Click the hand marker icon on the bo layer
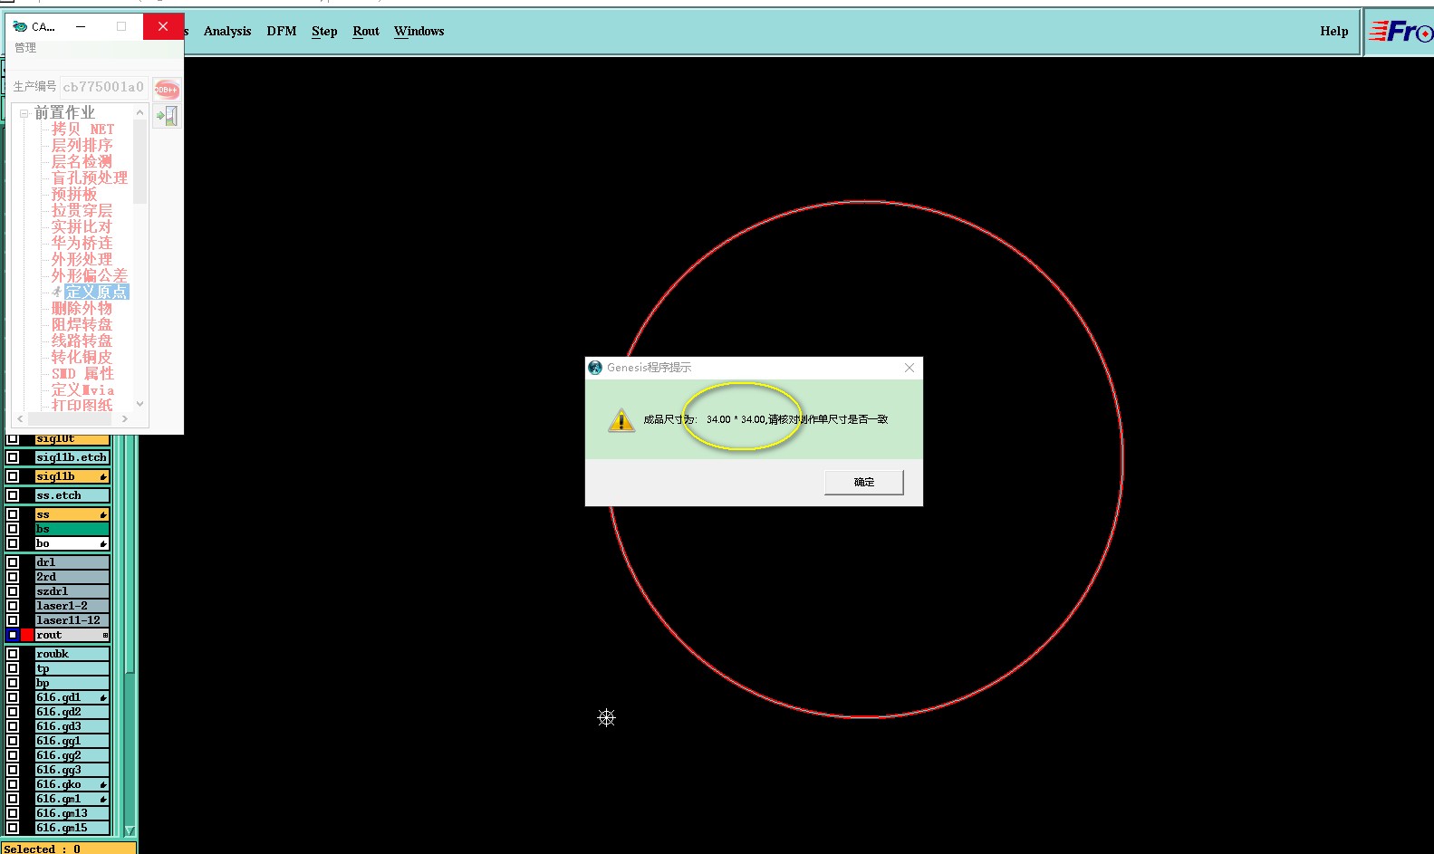Viewport: 1434px width, 854px height. 103,544
